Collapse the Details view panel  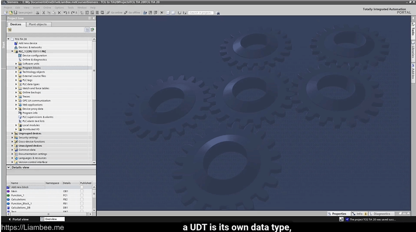tap(8, 167)
